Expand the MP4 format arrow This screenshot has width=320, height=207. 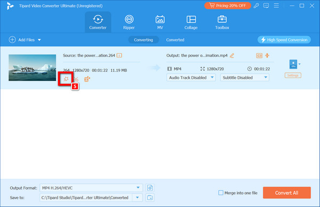(x=300, y=64)
